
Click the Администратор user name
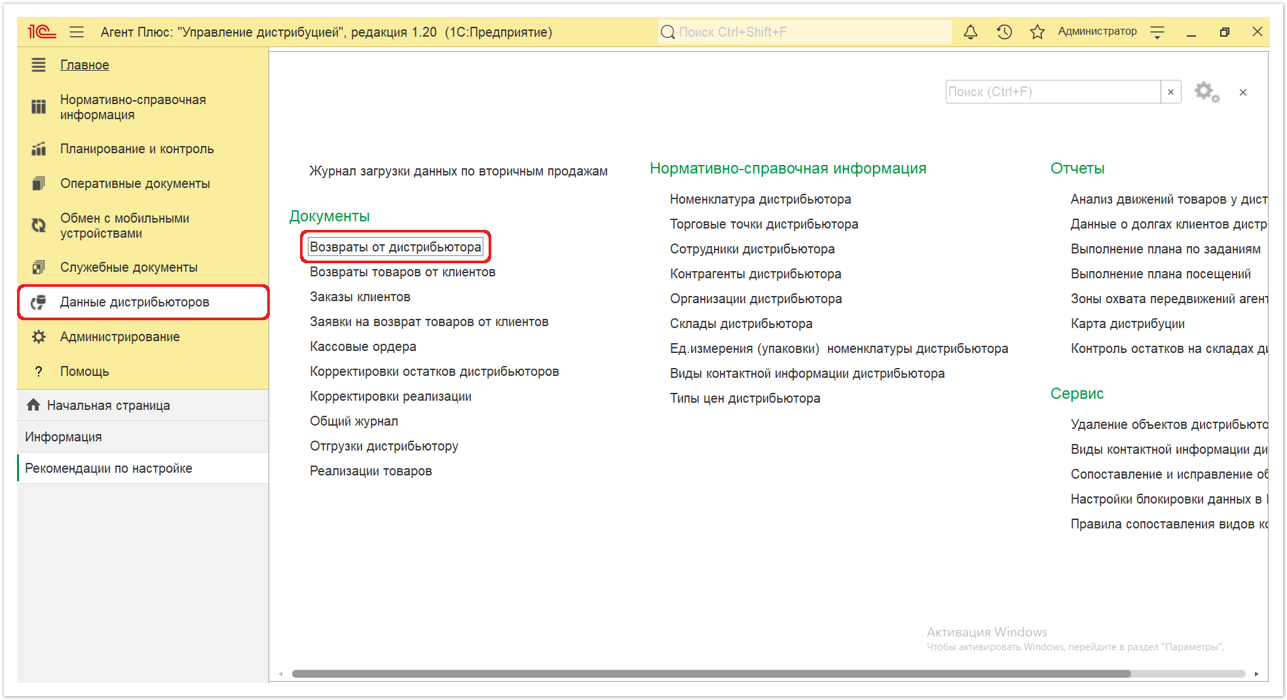click(x=1097, y=31)
